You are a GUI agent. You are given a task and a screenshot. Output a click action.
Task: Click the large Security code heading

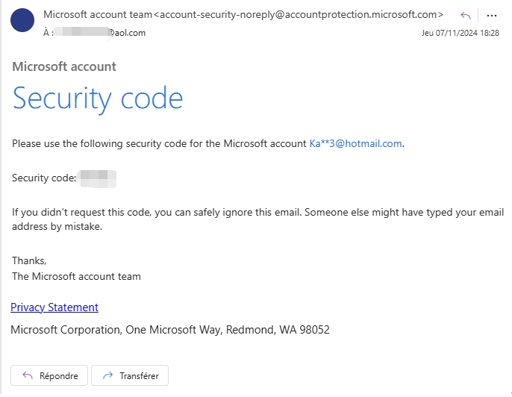tap(98, 98)
